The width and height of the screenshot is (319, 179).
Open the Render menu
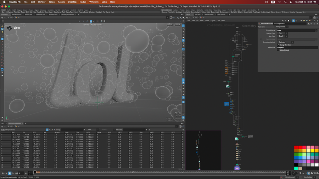[x=42, y=2]
